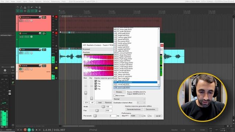
Task: Open the Insert menu
Action: point(19,1)
